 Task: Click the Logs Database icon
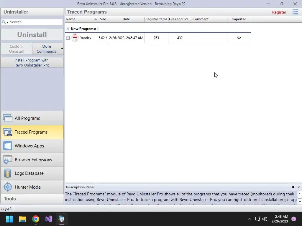coord(8,173)
